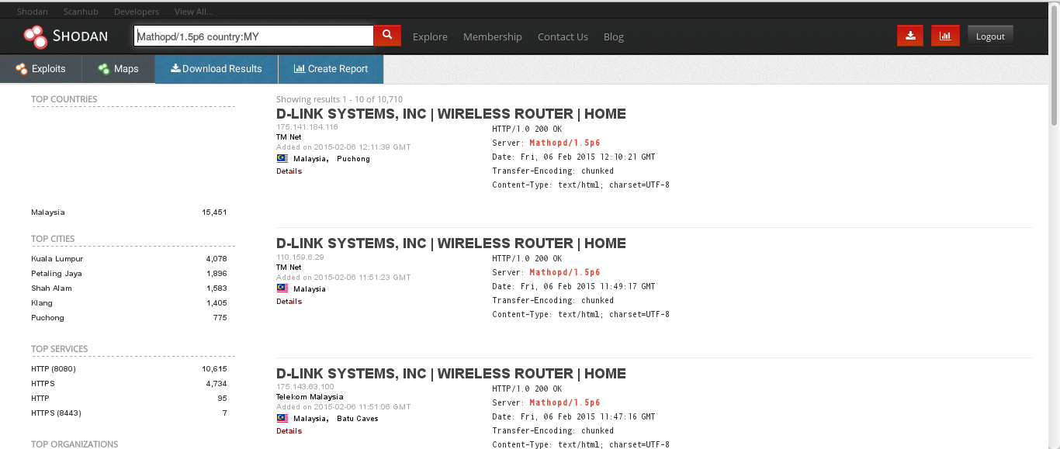This screenshot has height=449, width=1060.
Task: Open result title for 175.143.63.100
Action: click(x=451, y=374)
